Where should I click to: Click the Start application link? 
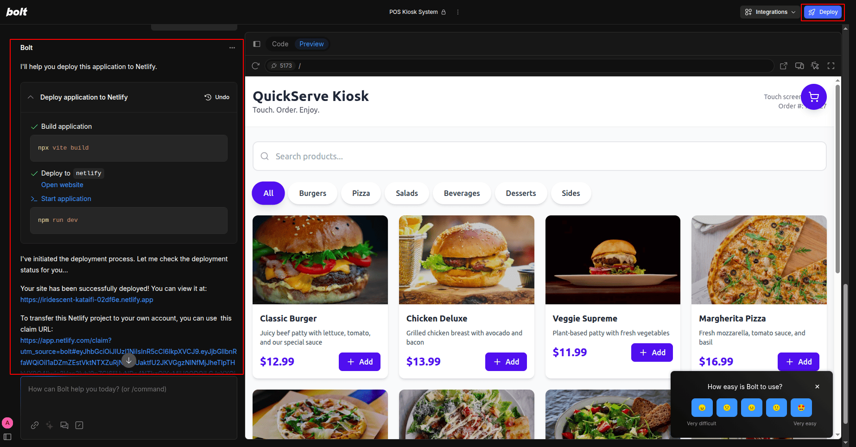(x=66, y=199)
